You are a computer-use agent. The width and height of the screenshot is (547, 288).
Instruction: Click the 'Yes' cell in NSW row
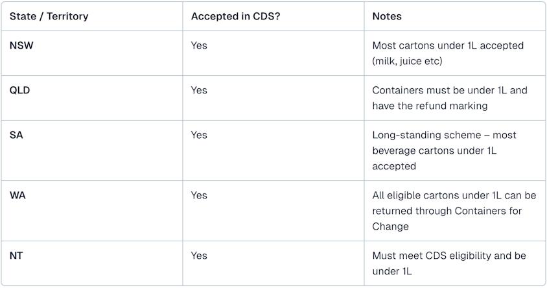(x=199, y=46)
